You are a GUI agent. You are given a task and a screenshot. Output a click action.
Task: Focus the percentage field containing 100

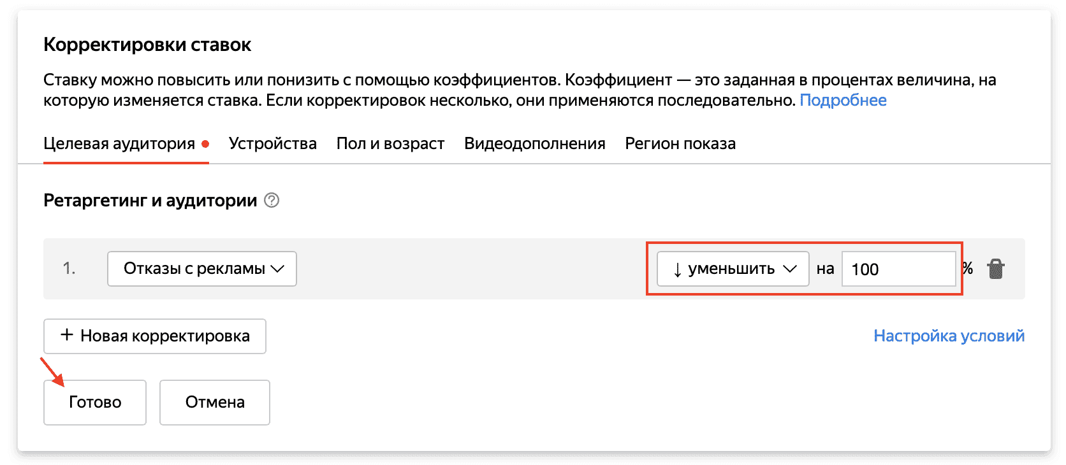pyautogui.click(x=898, y=269)
